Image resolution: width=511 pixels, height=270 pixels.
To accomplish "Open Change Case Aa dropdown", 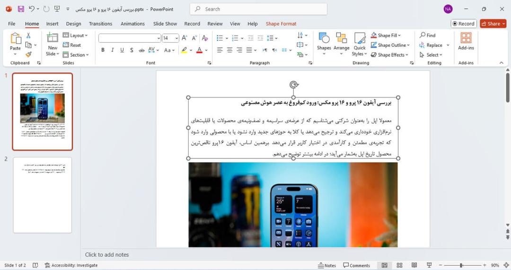I will point(169,50).
